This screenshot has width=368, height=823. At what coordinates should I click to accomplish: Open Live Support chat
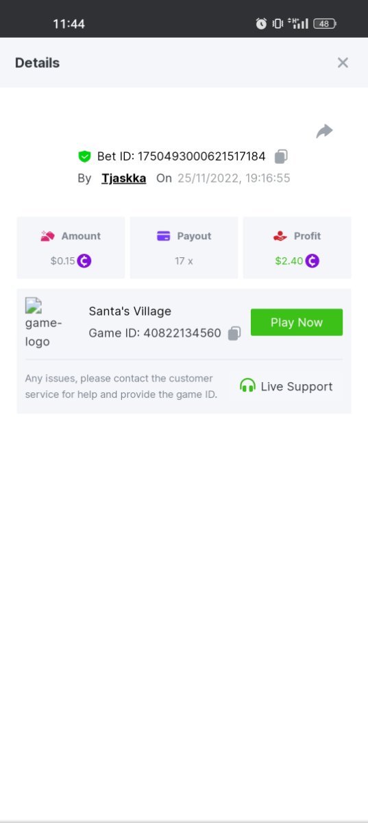(286, 386)
